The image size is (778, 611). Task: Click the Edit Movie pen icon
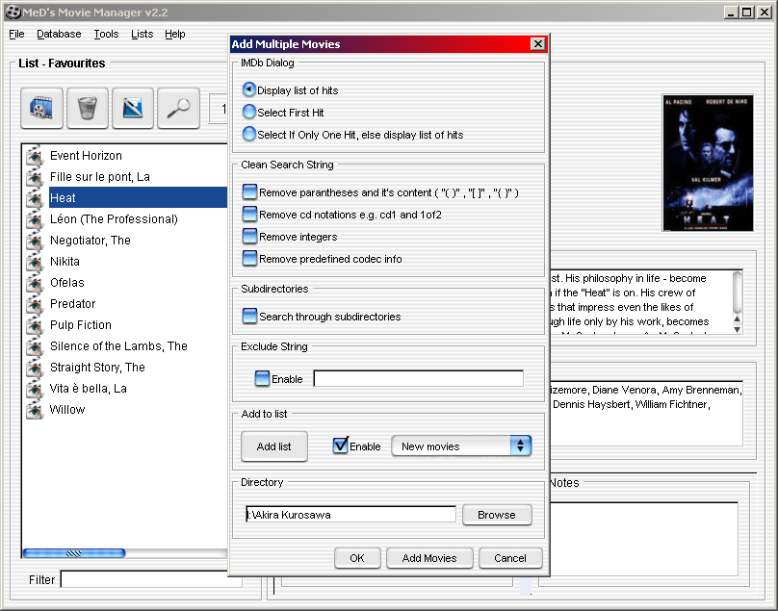pyautogui.click(x=133, y=108)
